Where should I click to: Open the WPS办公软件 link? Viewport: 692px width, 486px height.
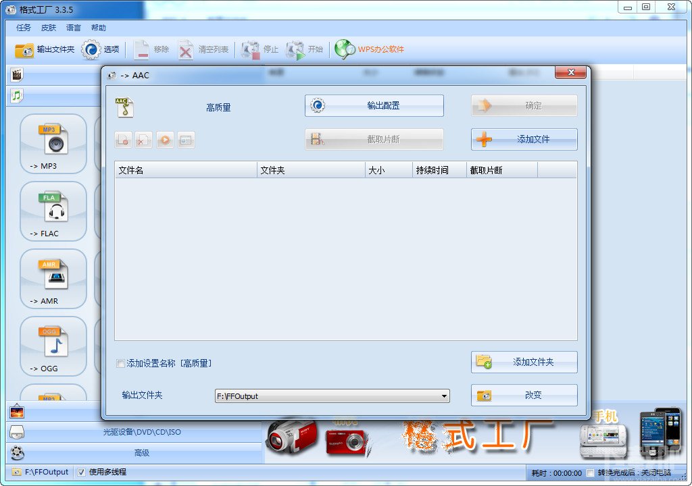pyautogui.click(x=370, y=49)
